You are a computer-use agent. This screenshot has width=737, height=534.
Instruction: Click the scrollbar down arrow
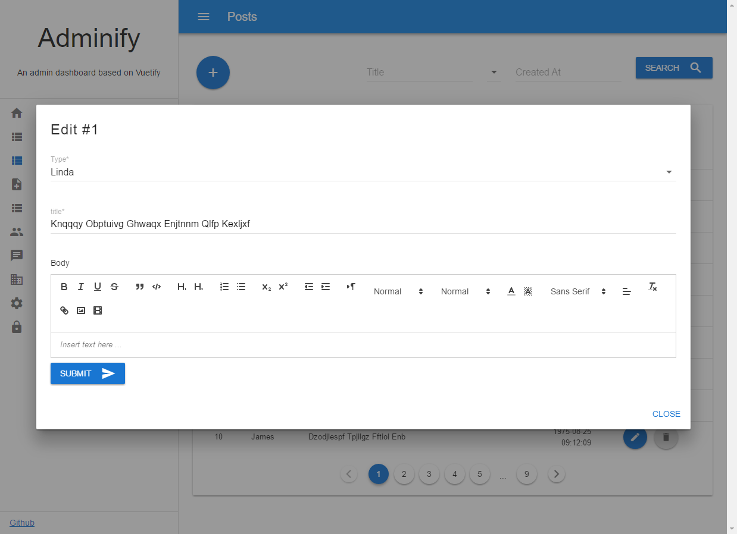point(732,529)
